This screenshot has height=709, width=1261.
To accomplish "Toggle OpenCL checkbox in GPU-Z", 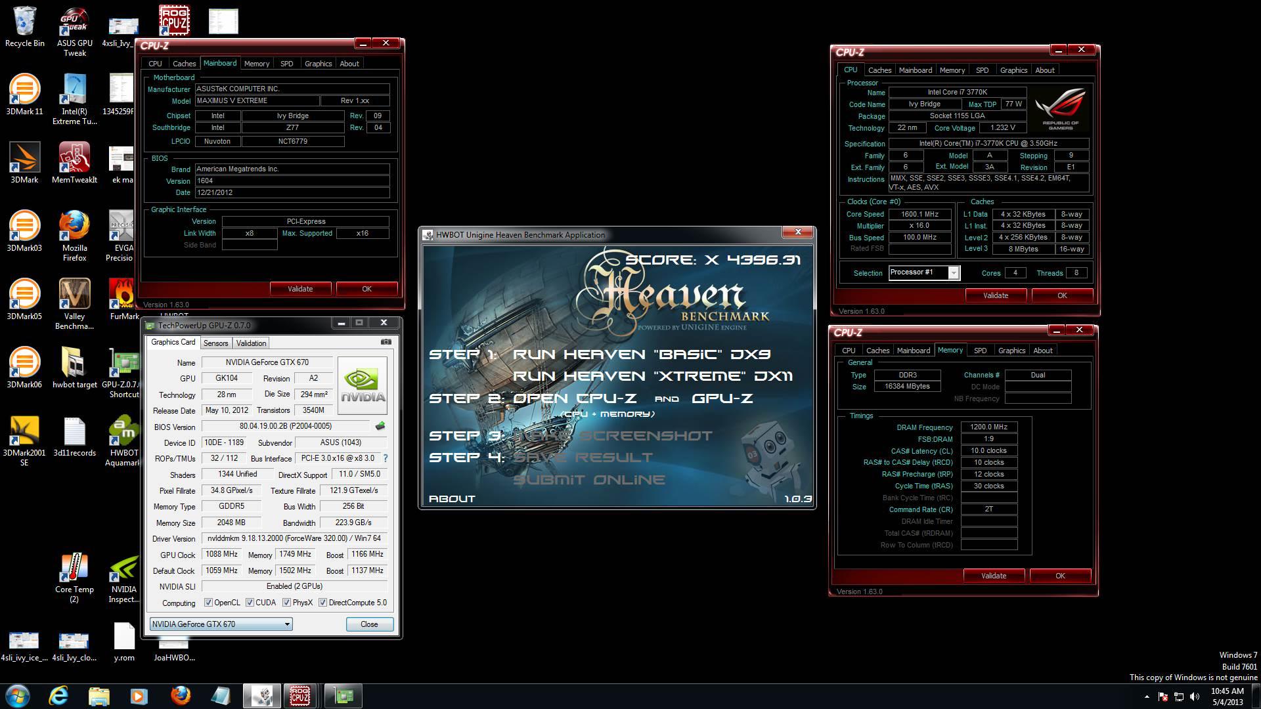I will click(x=208, y=603).
